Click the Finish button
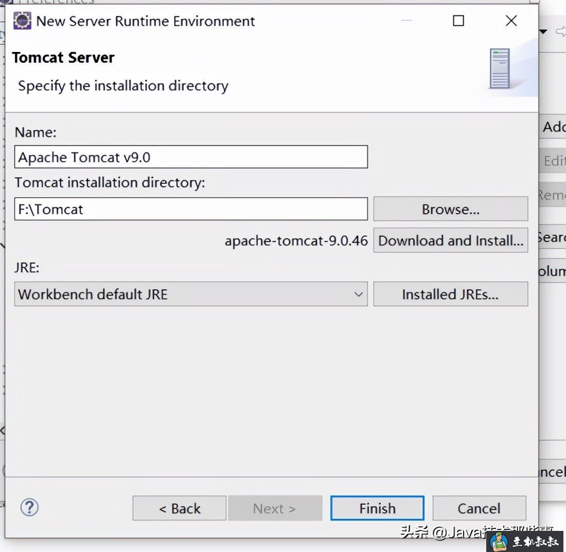Screen dimensions: 566x552 [377, 508]
